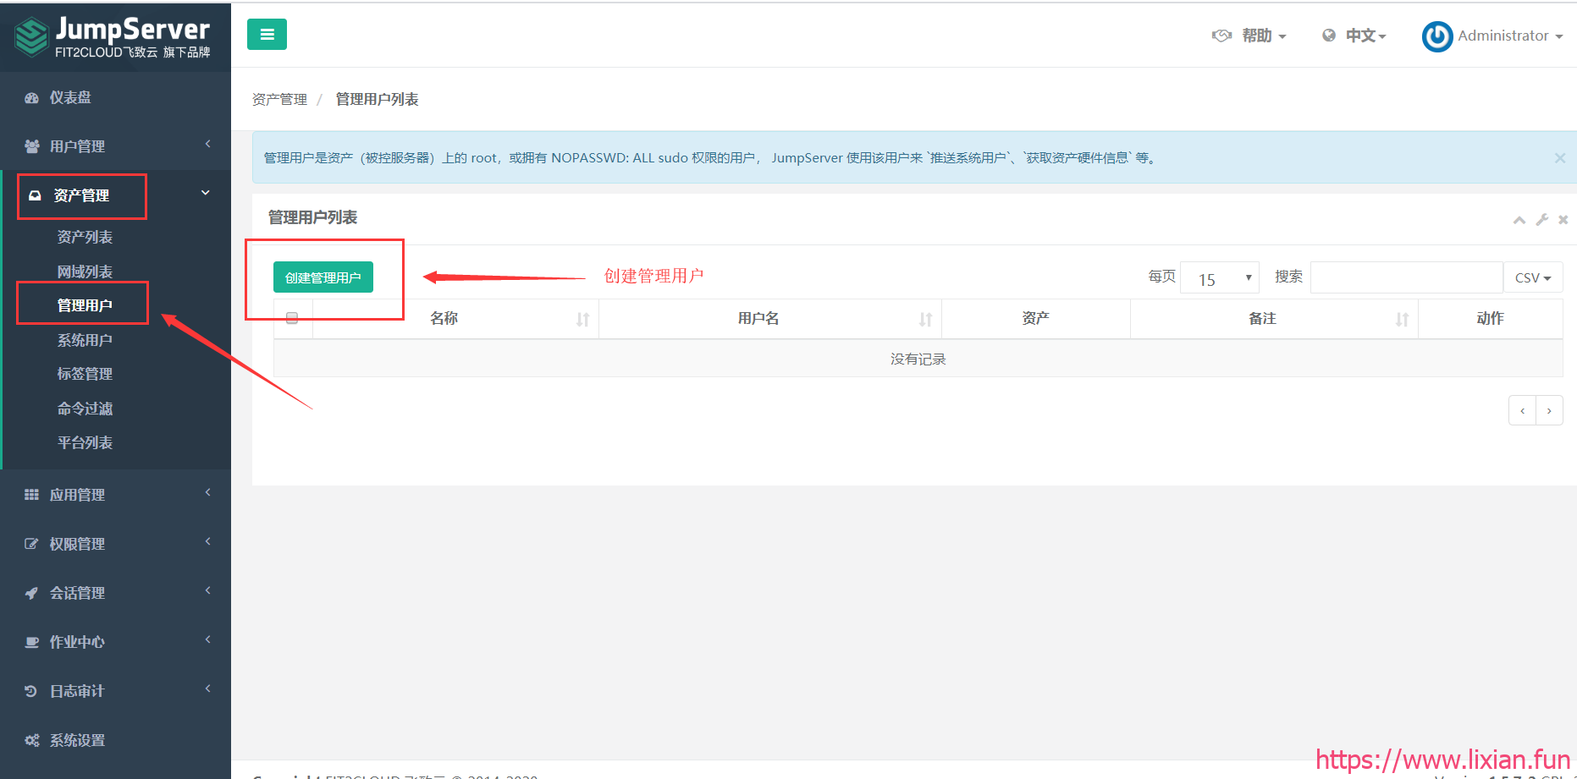Sort table by 名称 column arrows
Screen dimensions: 1577x779
(582, 320)
